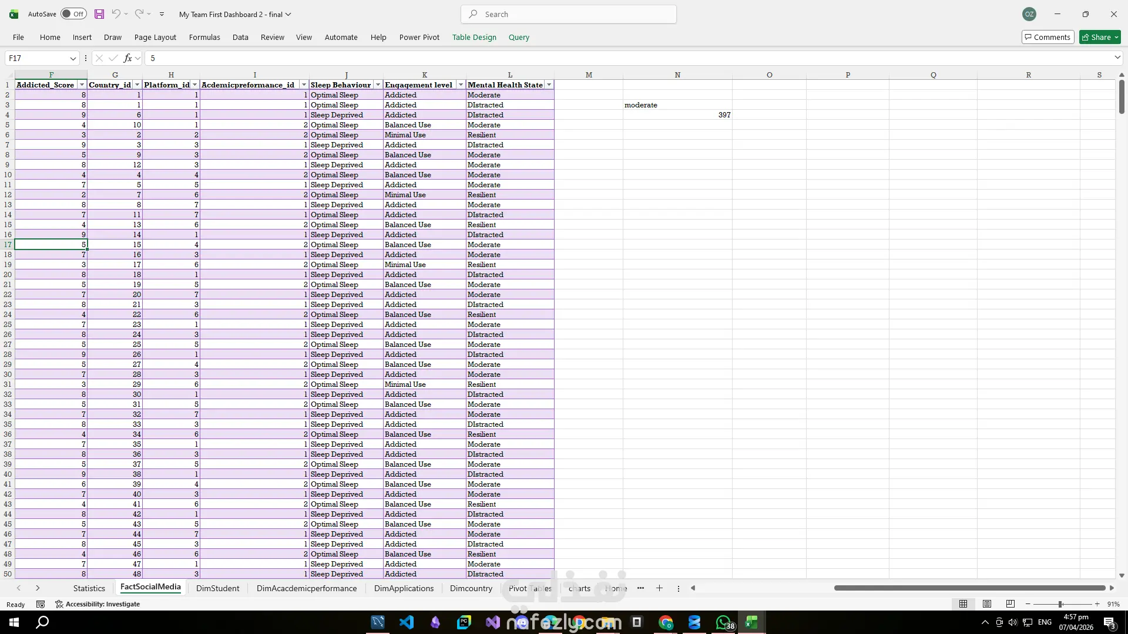1128x634 pixels.
Task: Expand the workbook title dropdown
Action: [x=288, y=14]
